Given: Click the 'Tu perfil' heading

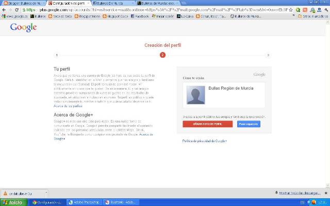Looking at the screenshot, I should 62,69.
